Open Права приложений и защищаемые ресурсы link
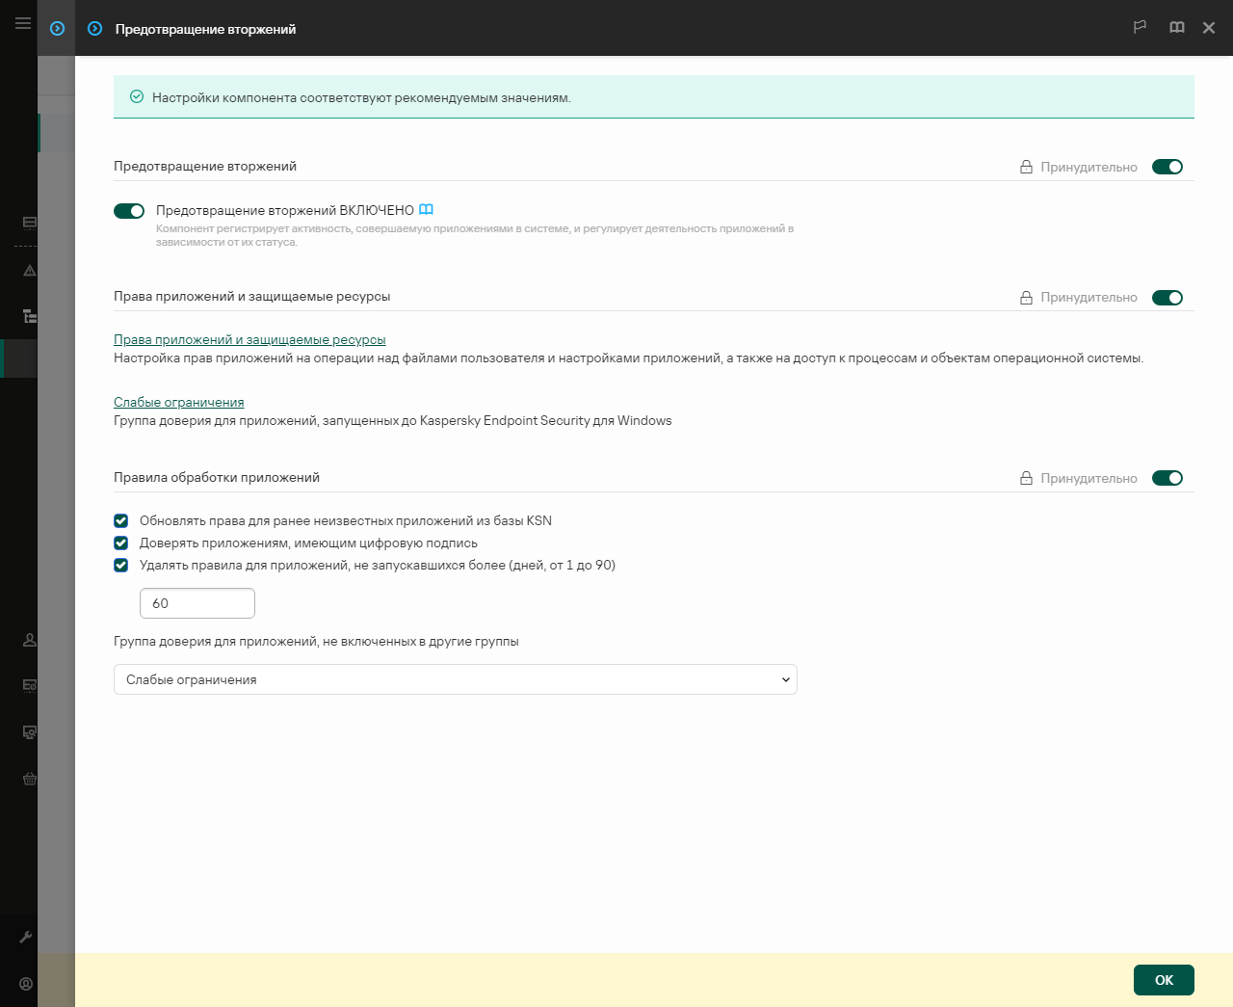The height and width of the screenshot is (1007, 1233). 249,339
